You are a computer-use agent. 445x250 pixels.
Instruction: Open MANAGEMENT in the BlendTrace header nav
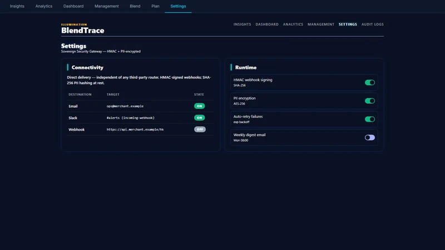[321, 24]
